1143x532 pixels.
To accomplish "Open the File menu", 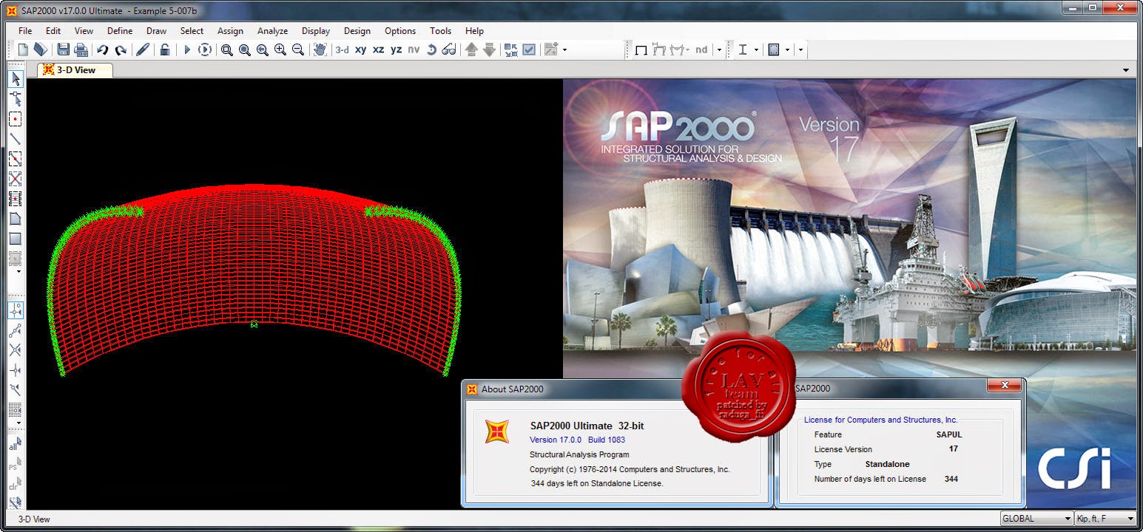I will tap(25, 31).
